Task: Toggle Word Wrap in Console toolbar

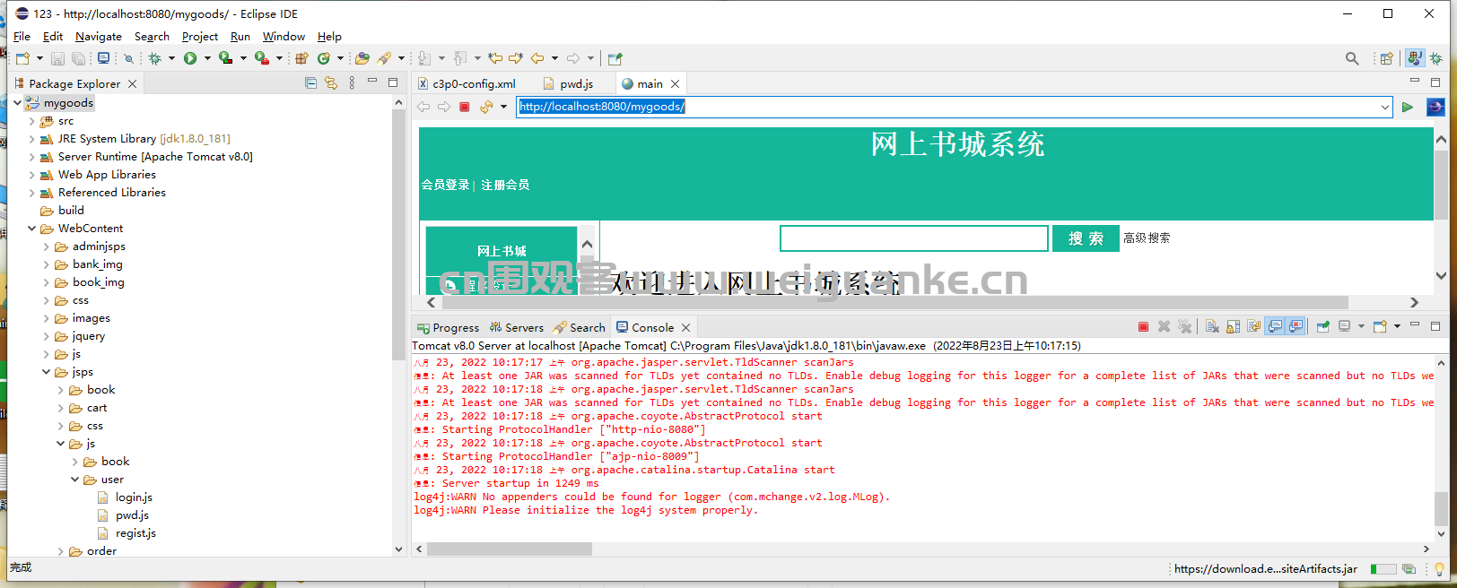Action: click(1254, 327)
